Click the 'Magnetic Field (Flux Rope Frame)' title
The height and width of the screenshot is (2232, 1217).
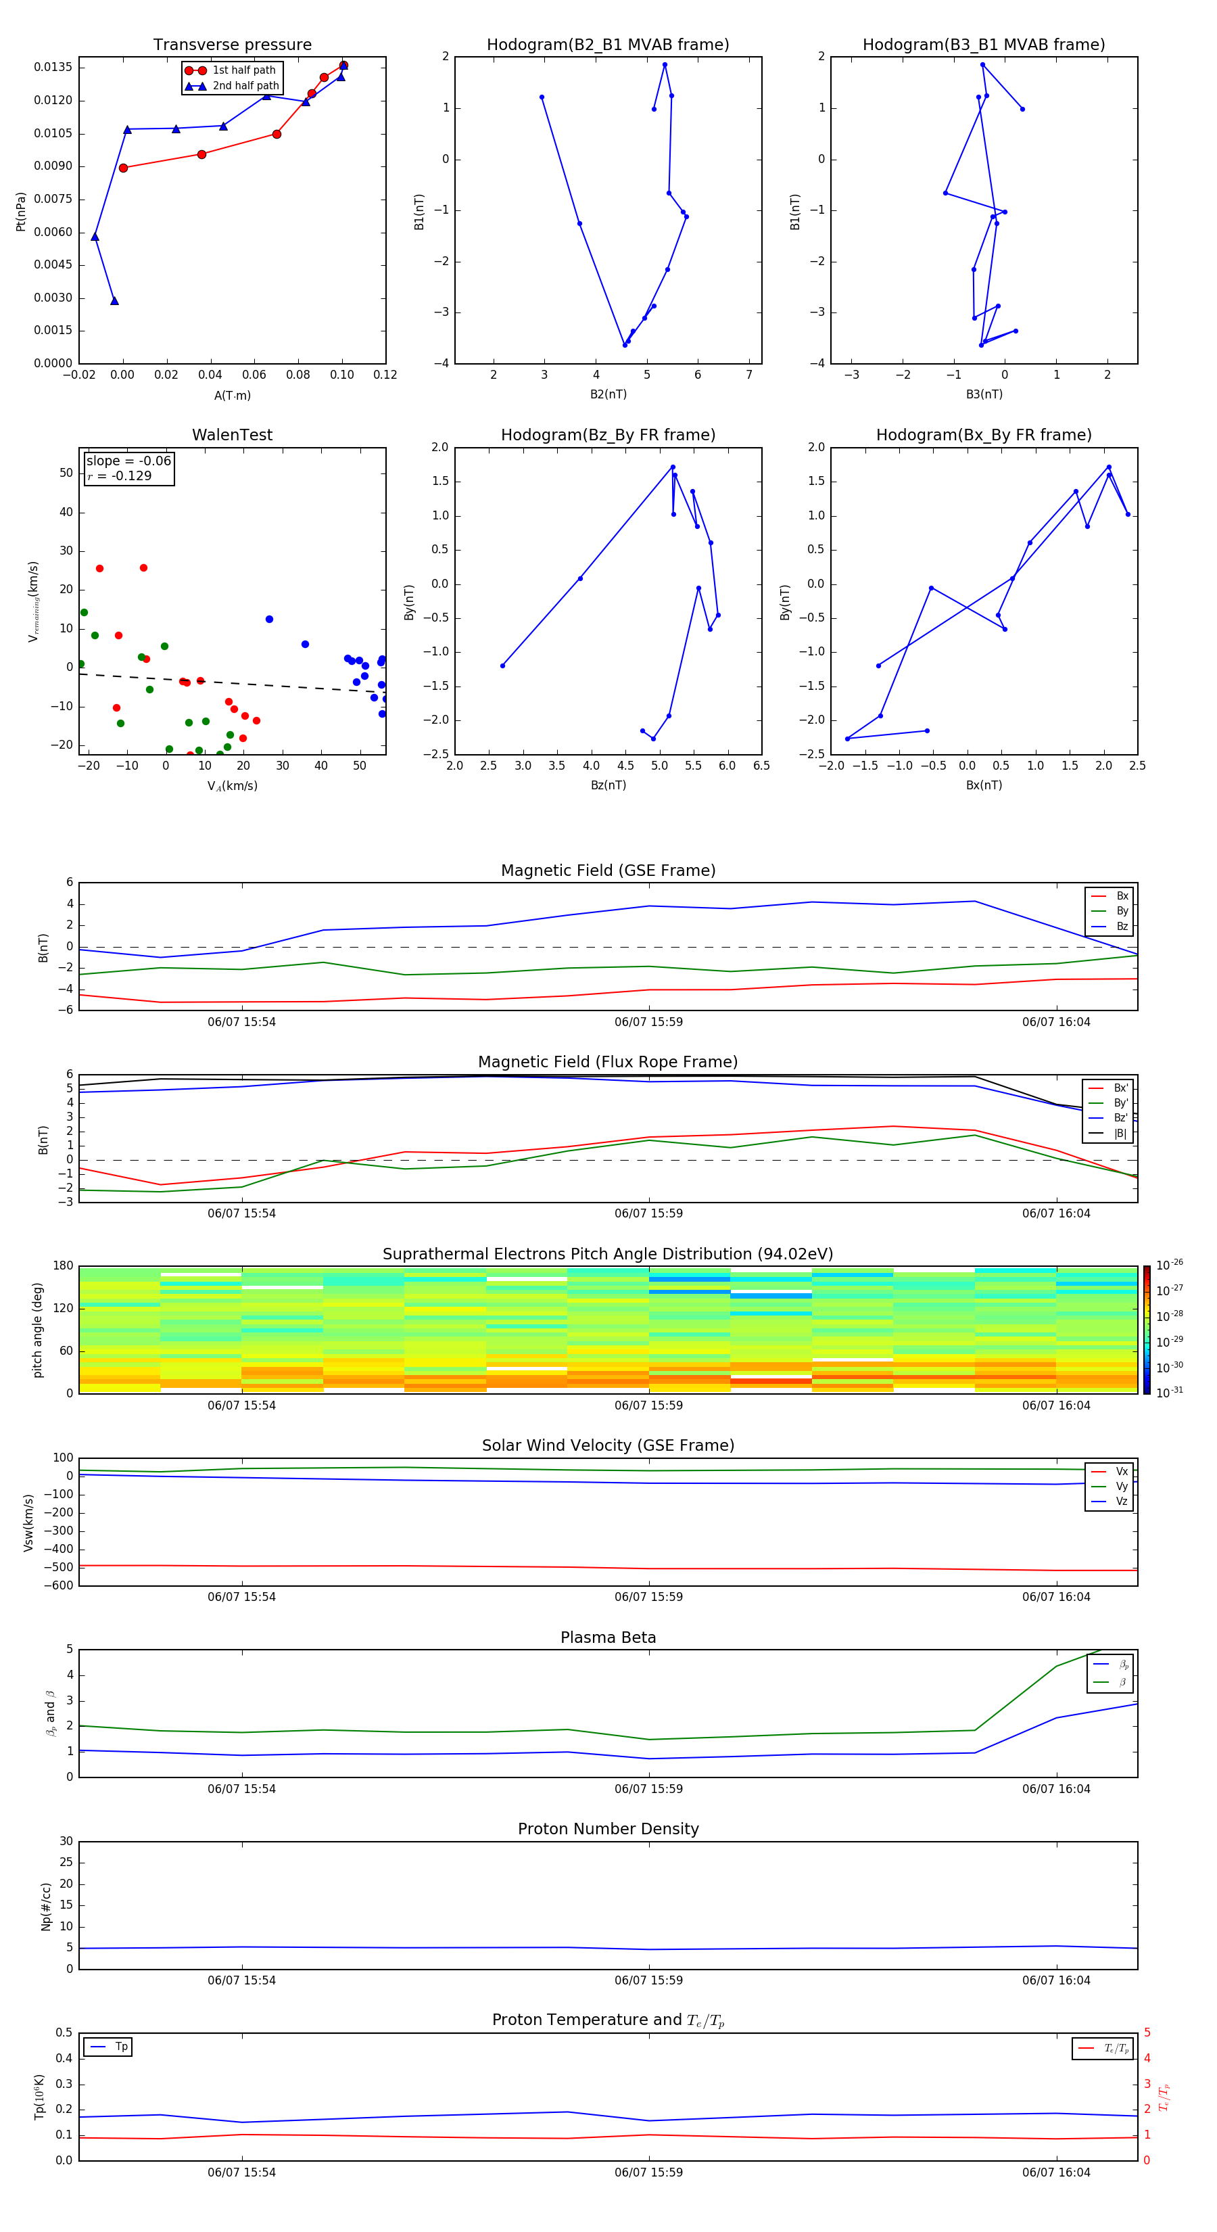[x=608, y=1063]
